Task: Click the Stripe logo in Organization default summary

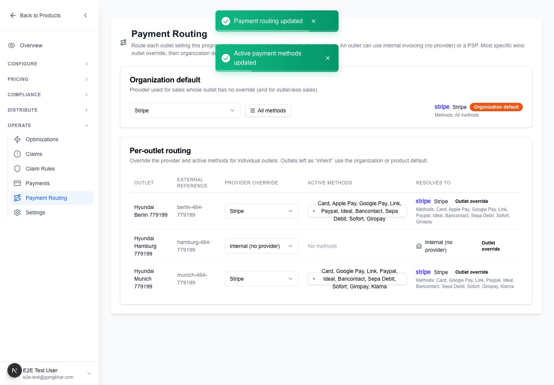Action: [x=442, y=107]
